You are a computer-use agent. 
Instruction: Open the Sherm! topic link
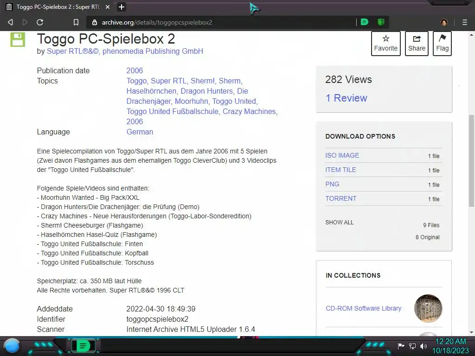click(x=203, y=81)
